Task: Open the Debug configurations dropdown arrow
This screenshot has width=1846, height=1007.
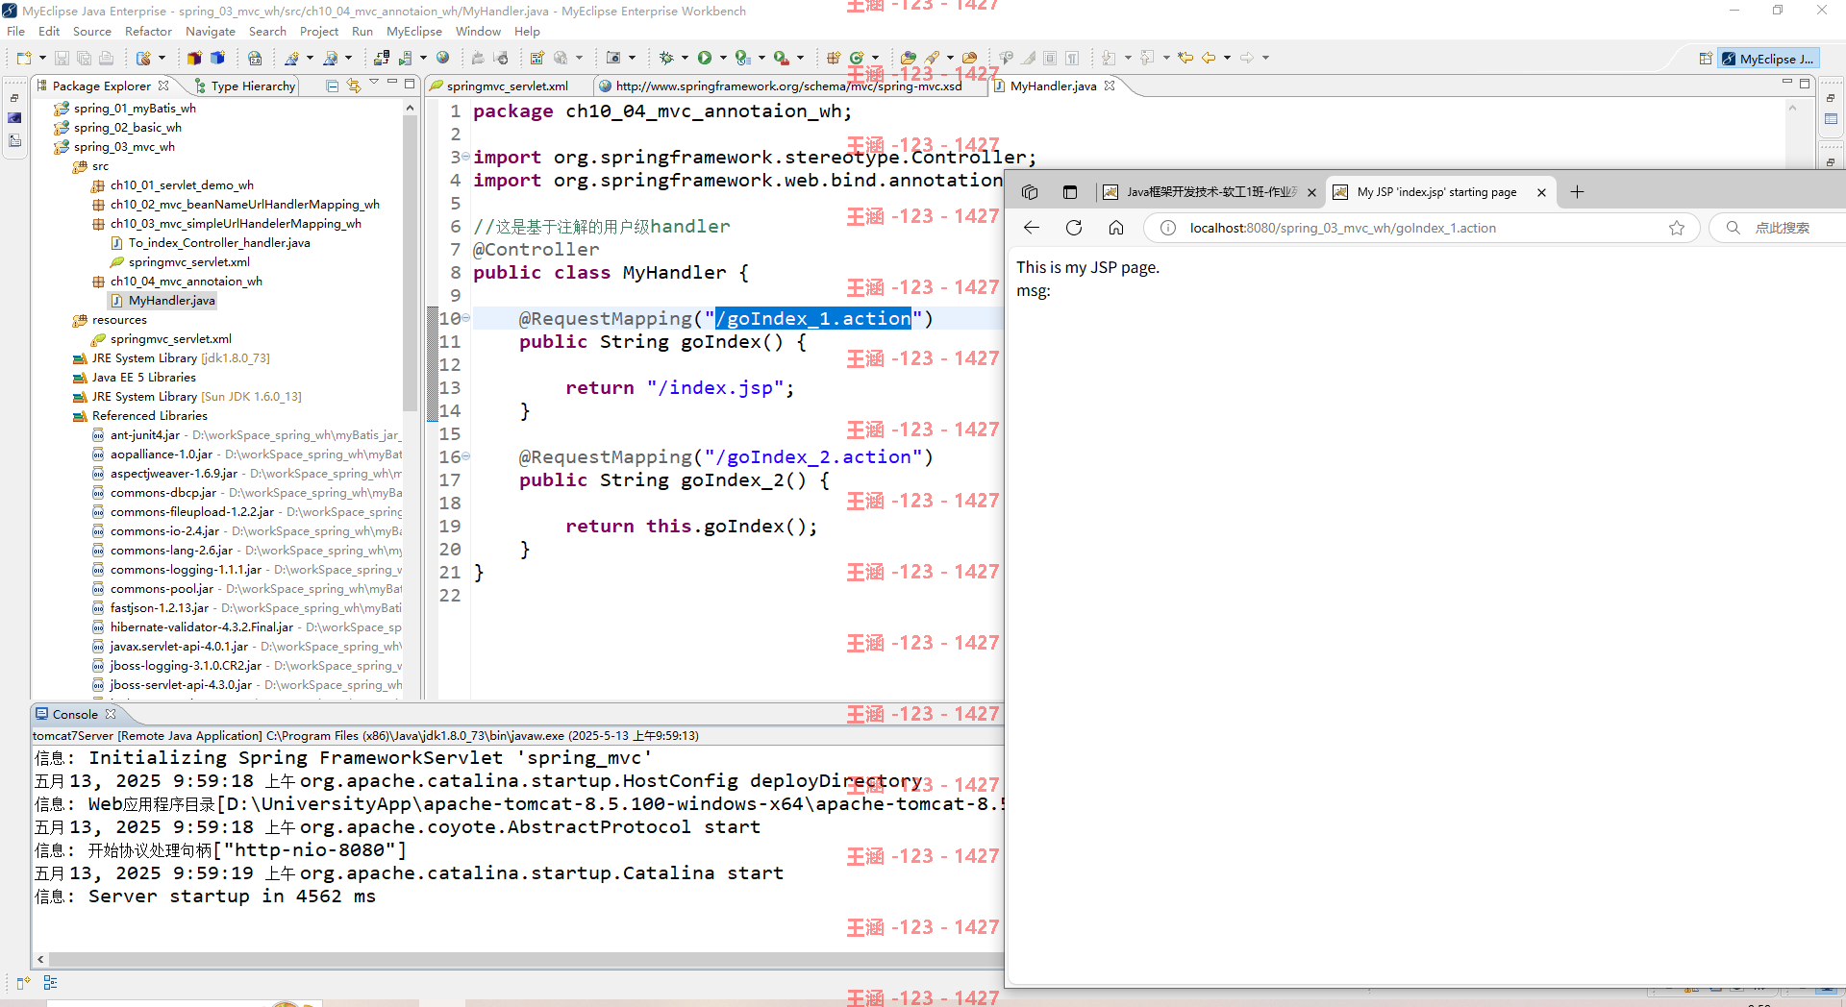Action: [x=685, y=58]
